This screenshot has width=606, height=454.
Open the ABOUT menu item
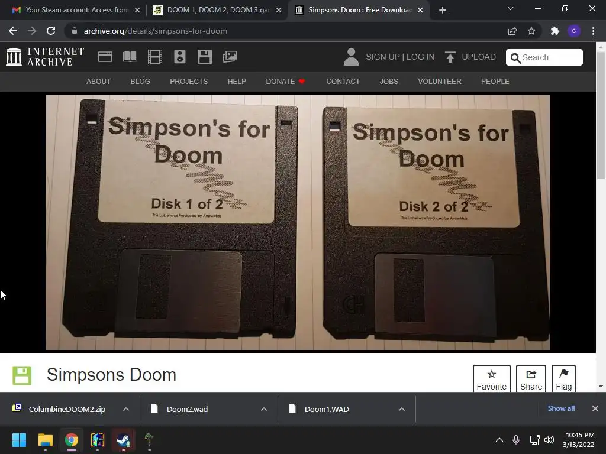[99, 82]
